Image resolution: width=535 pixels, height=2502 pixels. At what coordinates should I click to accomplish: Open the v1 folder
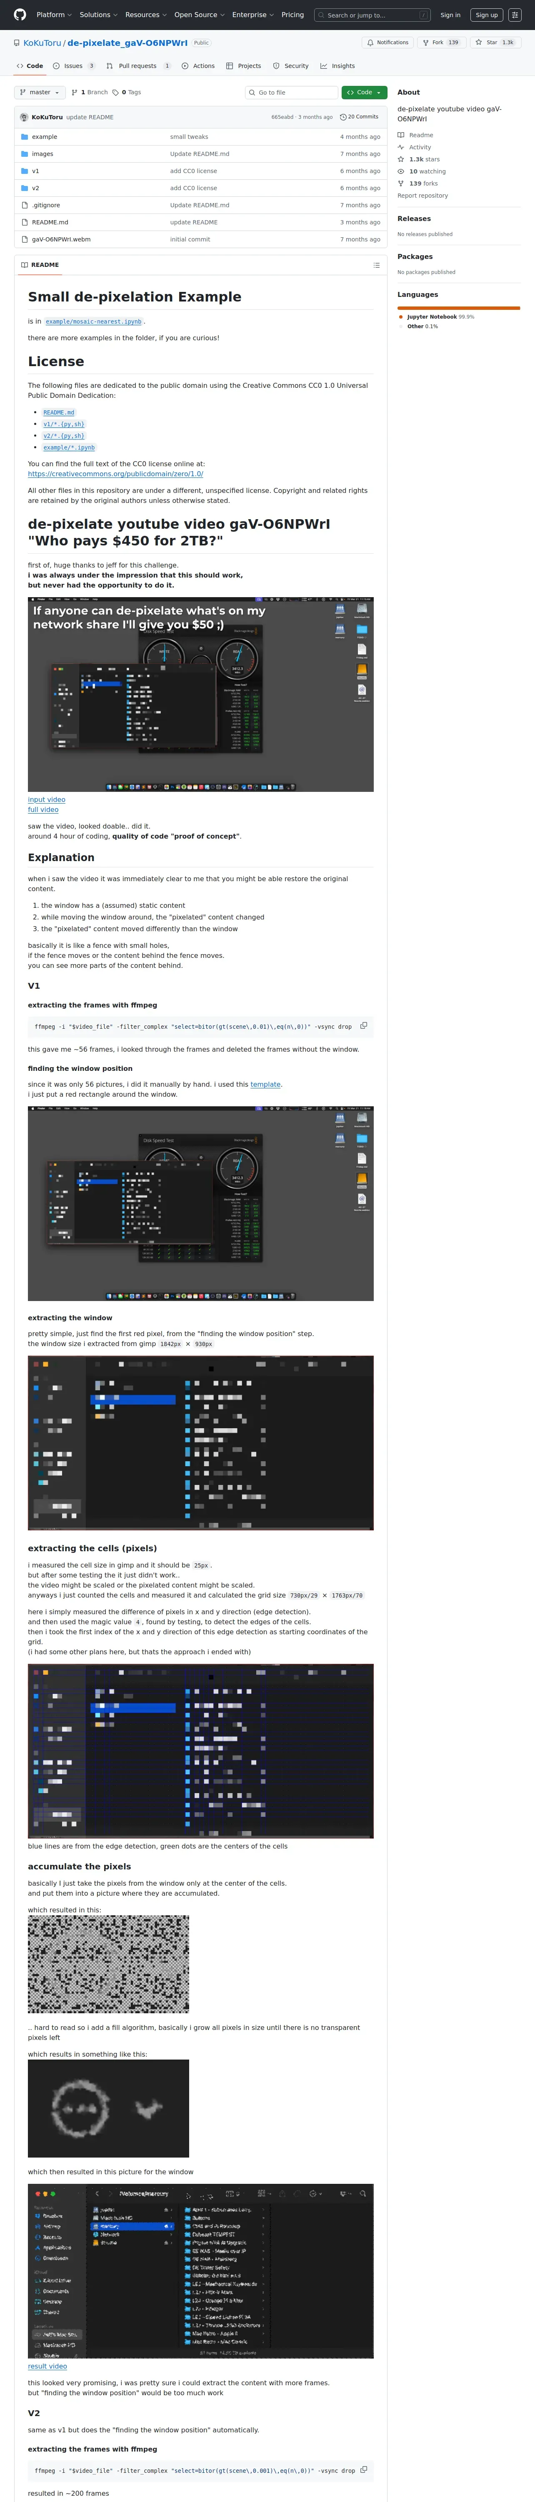36,171
